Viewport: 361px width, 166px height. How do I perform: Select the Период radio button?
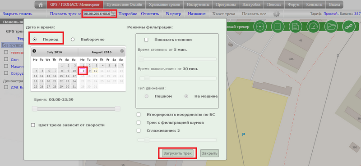(x=35, y=40)
